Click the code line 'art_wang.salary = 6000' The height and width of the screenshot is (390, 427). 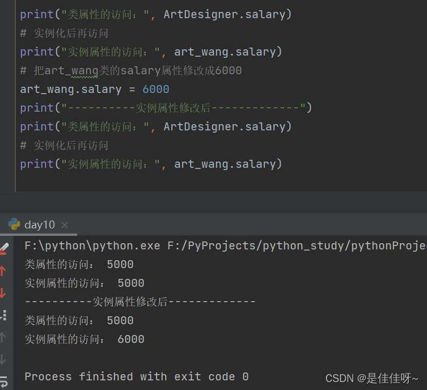tap(95, 89)
